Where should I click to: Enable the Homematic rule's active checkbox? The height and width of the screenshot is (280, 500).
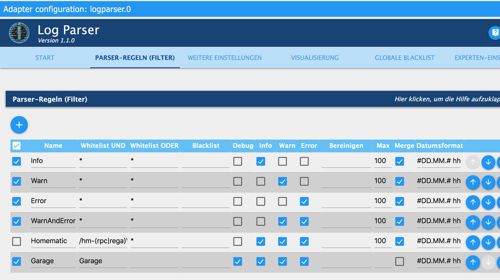point(17,241)
